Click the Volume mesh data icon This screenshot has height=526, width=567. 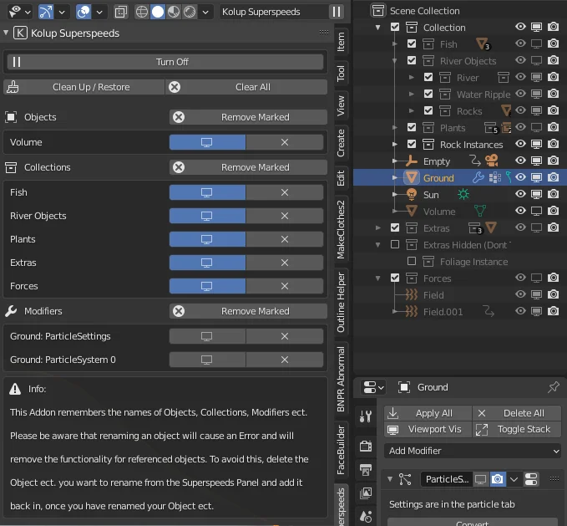(480, 211)
